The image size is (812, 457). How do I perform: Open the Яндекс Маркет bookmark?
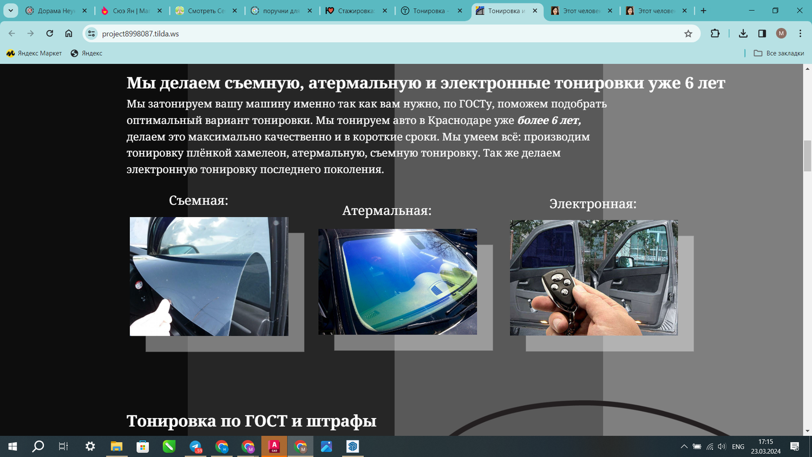[x=34, y=53]
